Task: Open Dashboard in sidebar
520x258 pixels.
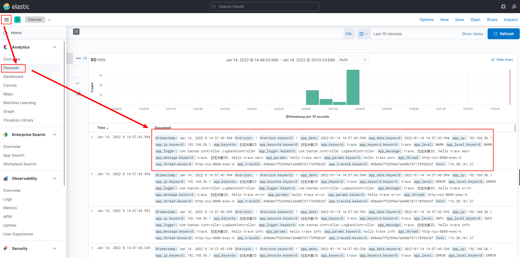Action: (13, 77)
